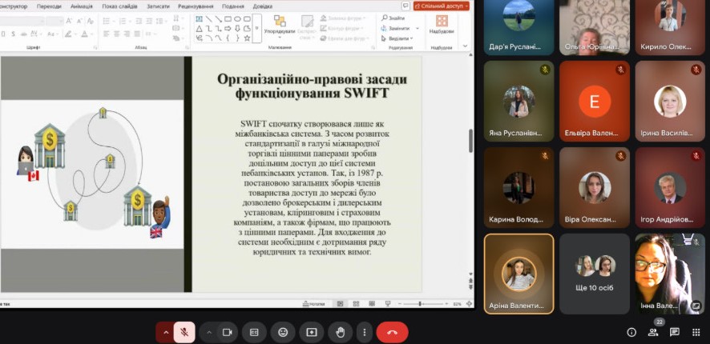710x344 pixels.
Task: Adjust the PowerPoint zoom slider
Action: [422, 304]
